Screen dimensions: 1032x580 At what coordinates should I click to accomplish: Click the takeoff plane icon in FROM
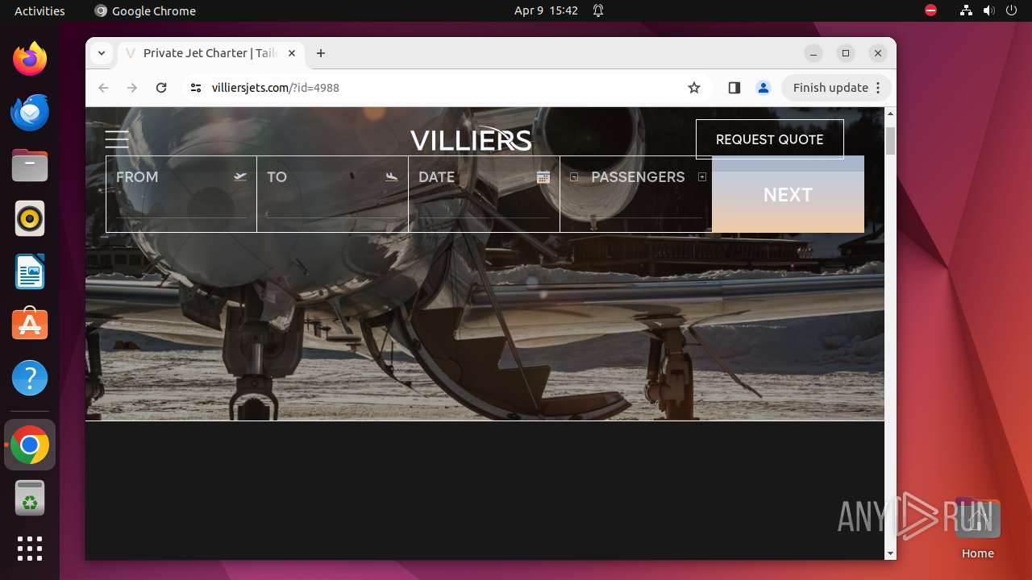pos(240,176)
